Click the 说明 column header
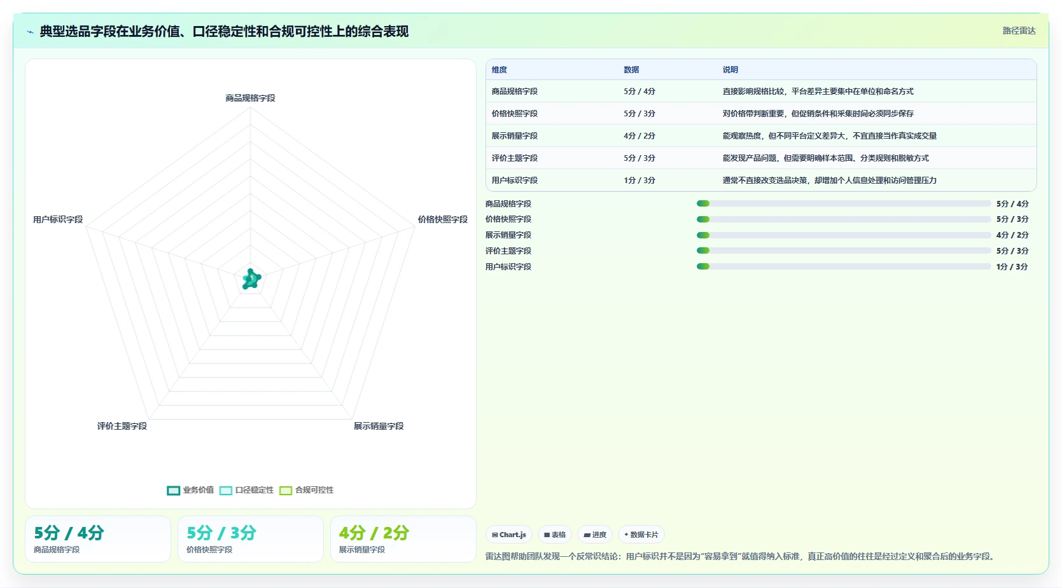1062x588 pixels. [x=730, y=70]
